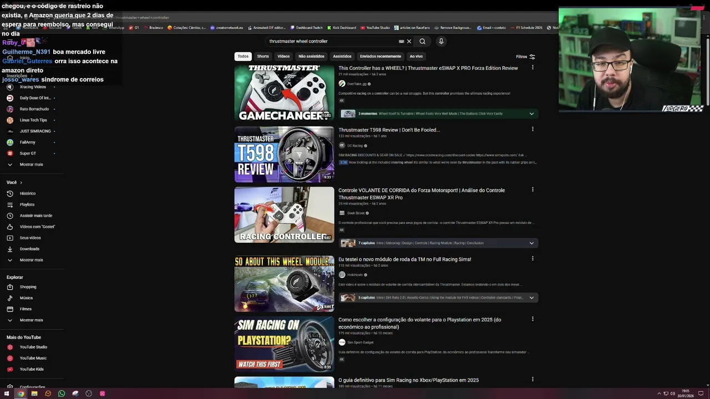710x399 pixels.
Task: Open WhatsApp from the taskbar
Action: coord(62,393)
